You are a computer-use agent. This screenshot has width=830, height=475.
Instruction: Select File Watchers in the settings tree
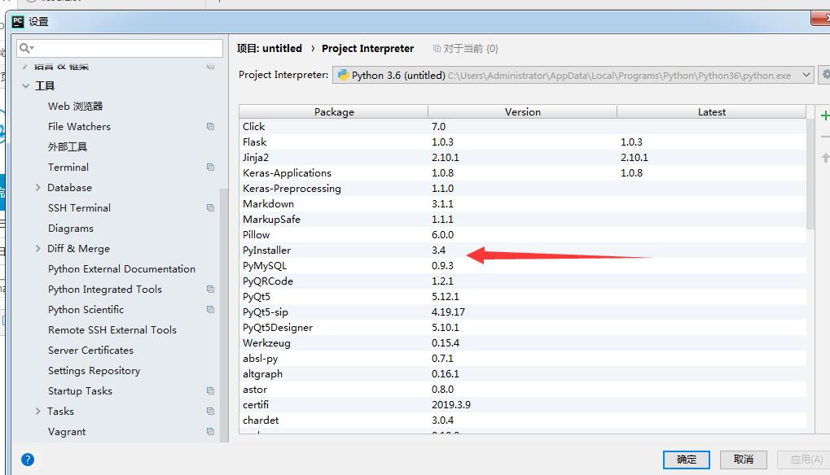pyautogui.click(x=79, y=126)
